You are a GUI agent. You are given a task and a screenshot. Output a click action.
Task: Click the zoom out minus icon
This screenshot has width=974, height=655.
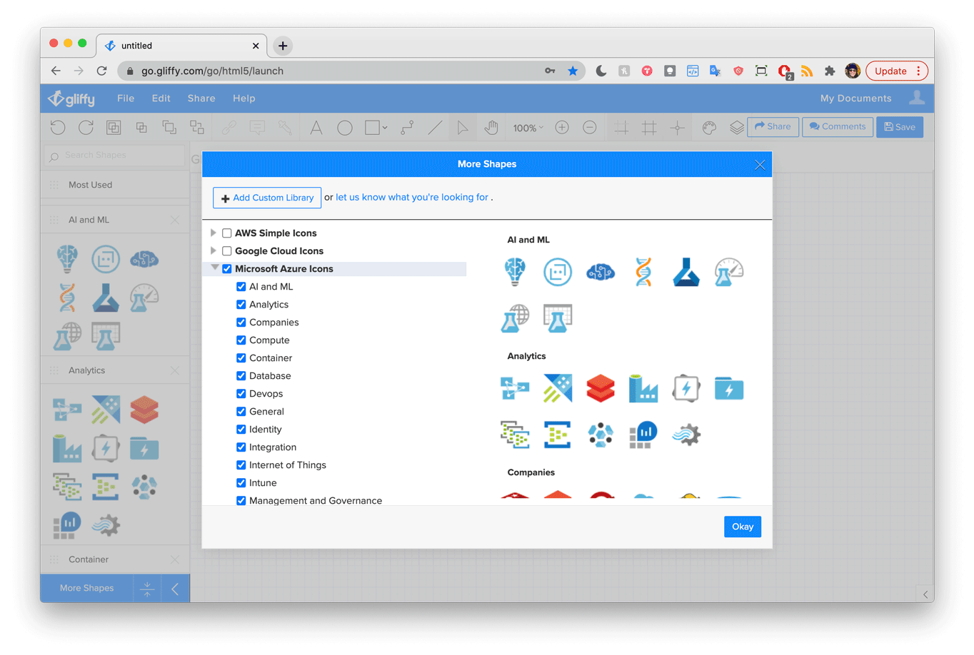[x=590, y=128]
